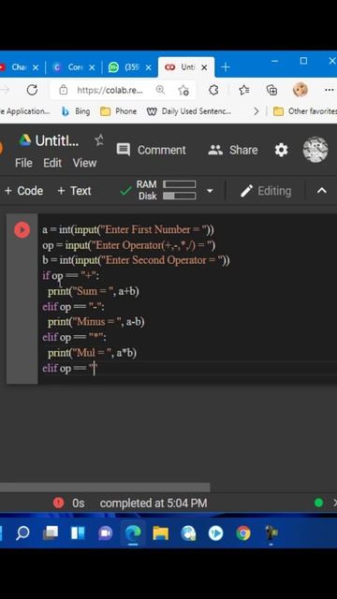Open Other favorites folder

point(305,111)
